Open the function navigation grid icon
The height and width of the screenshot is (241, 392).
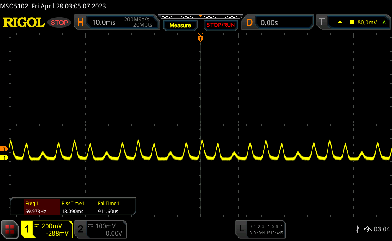[x=10, y=229]
